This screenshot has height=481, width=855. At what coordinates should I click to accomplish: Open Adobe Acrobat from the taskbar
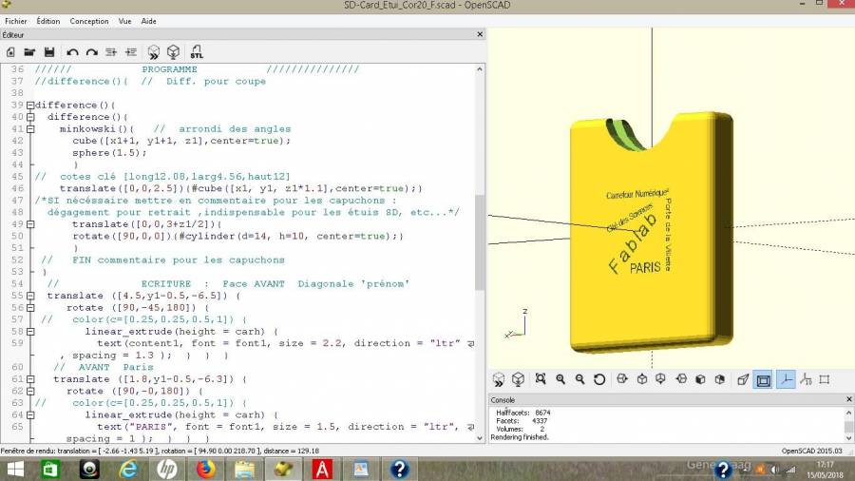(322, 469)
